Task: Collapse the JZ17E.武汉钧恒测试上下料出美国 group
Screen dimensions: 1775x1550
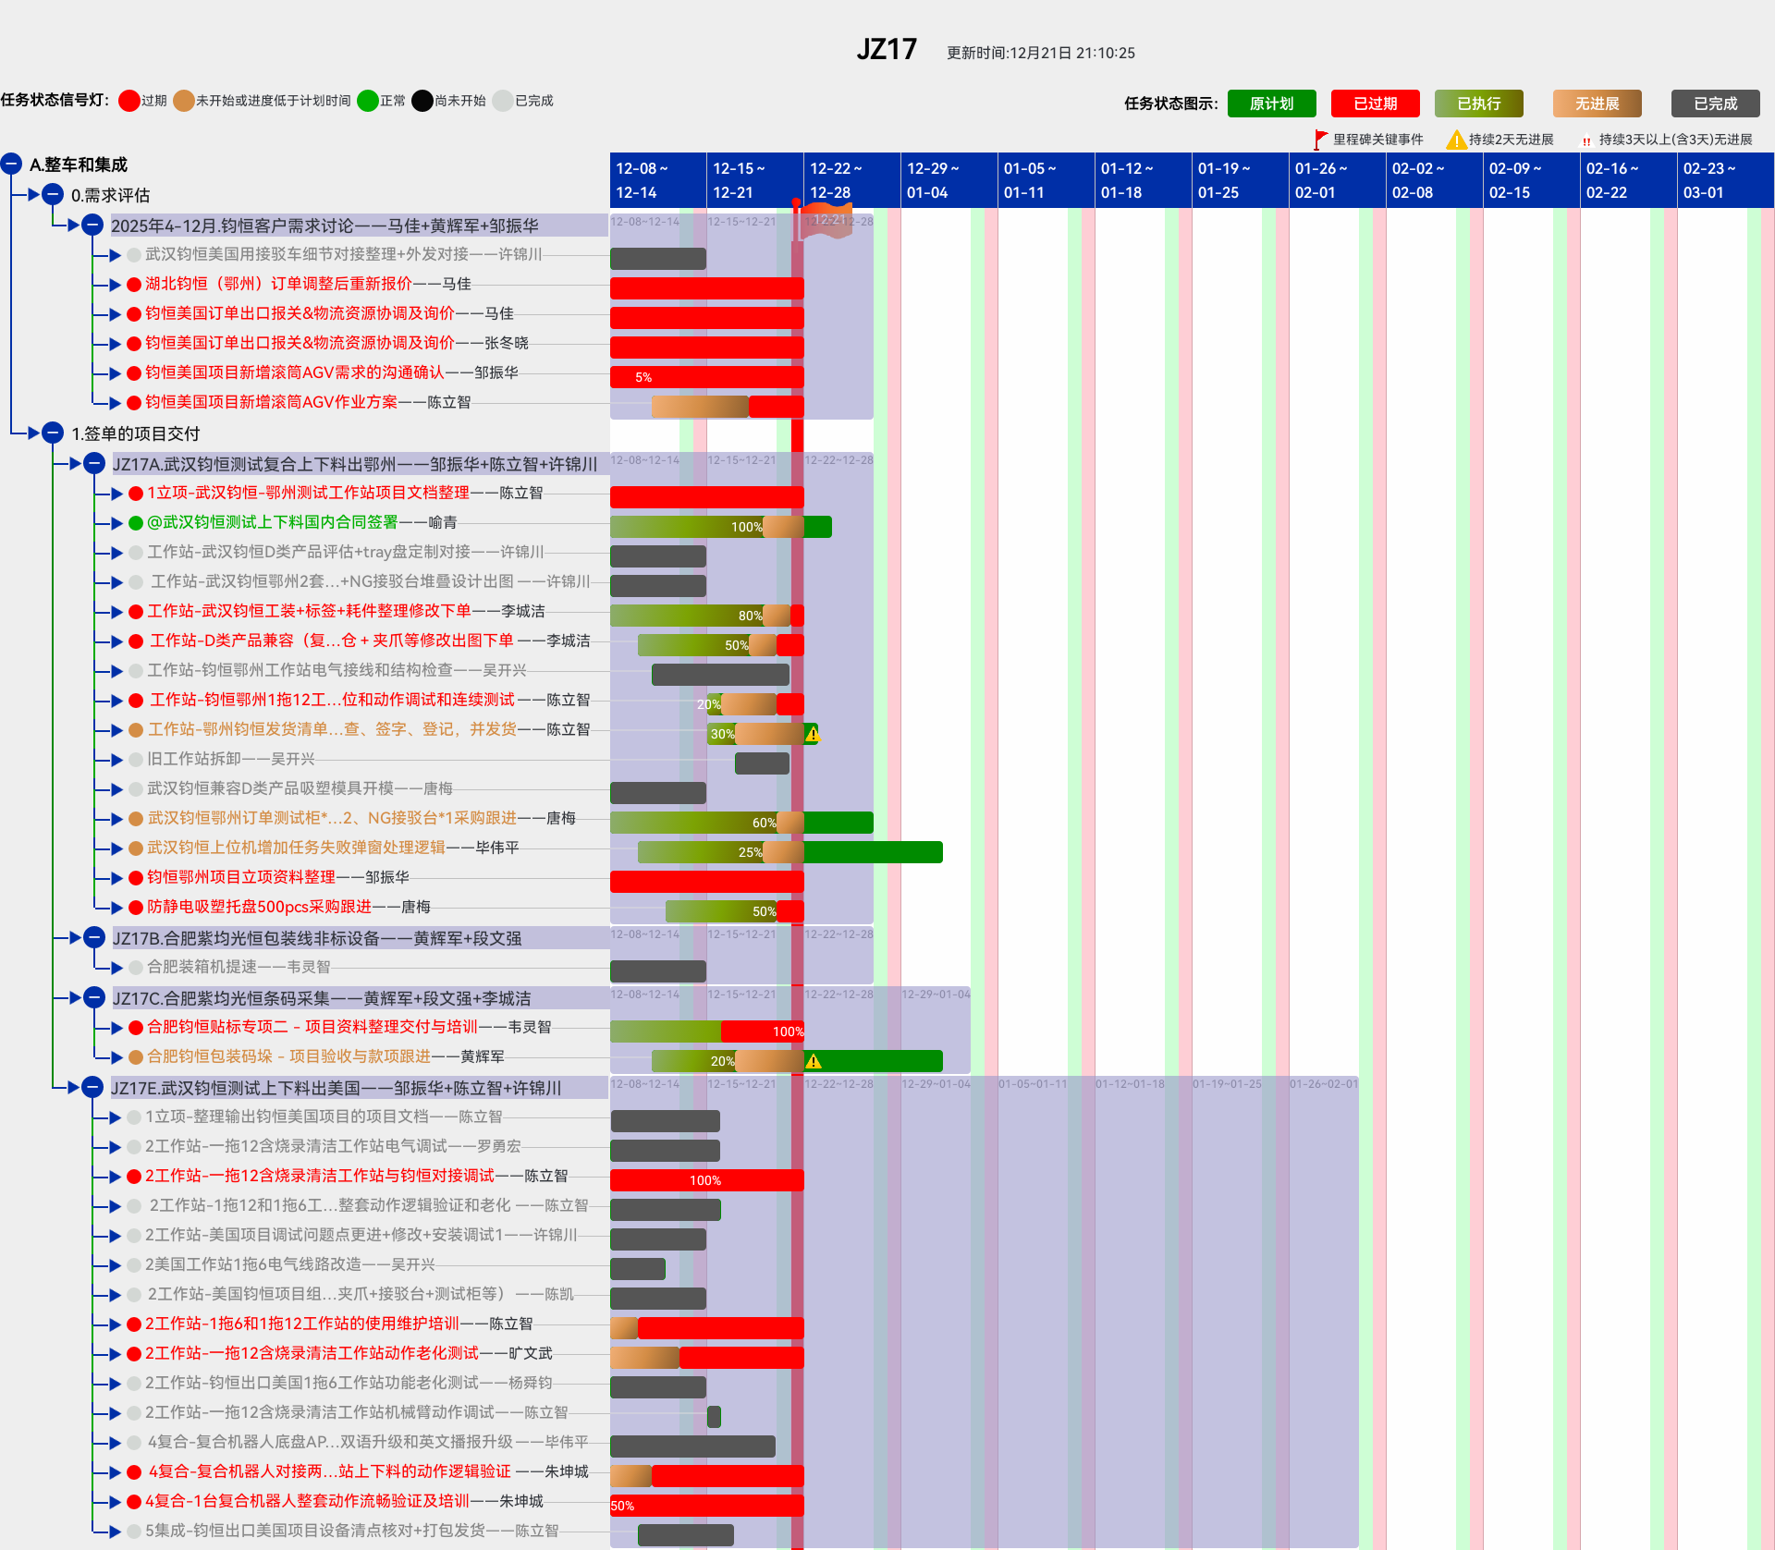Action: coord(92,1087)
